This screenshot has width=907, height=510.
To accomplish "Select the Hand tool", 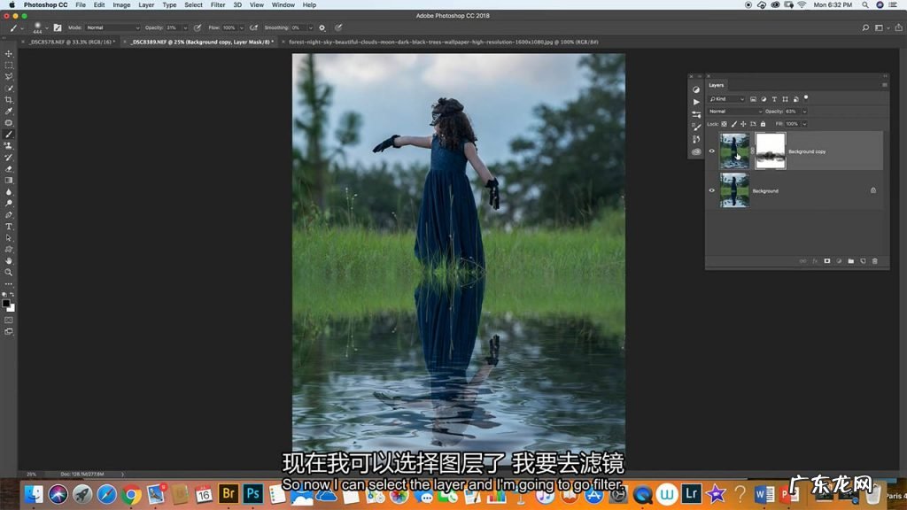I will pos(9,261).
